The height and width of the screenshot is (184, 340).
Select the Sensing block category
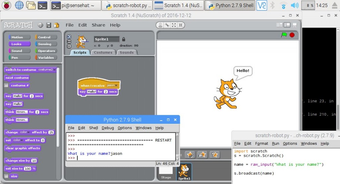pyautogui.click(x=44, y=44)
